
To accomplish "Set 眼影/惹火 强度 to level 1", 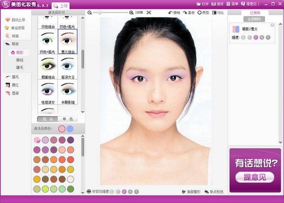I will [243, 37].
